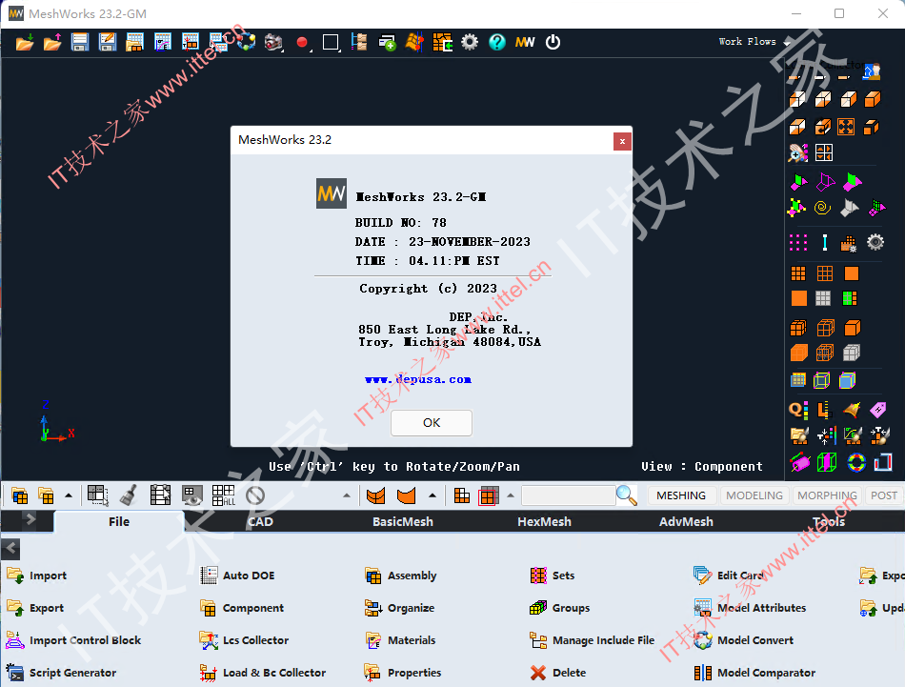Click the solid orange square shaded icon
The width and height of the screenshot is (905, 687).
click(799, 298)
